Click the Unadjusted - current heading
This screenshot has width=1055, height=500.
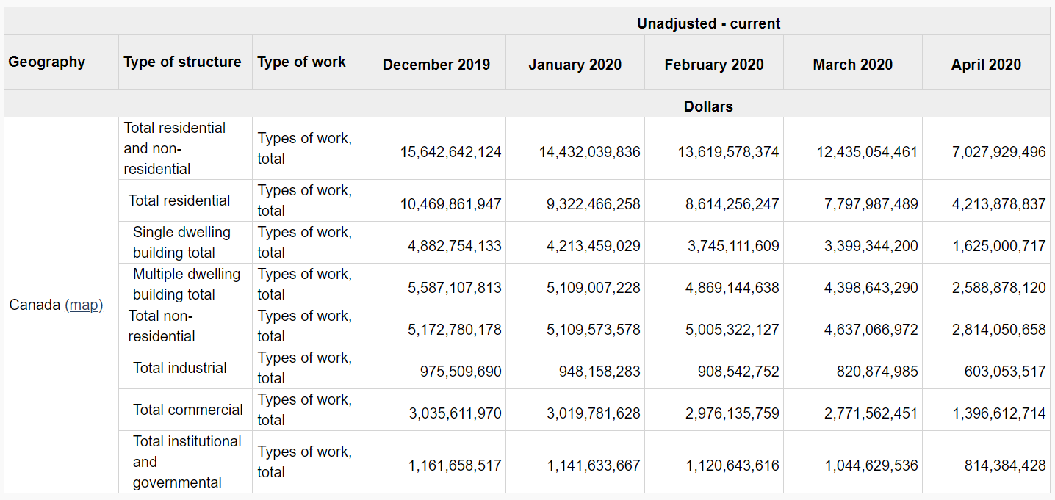pyautogui.click(x=708, y=23)
